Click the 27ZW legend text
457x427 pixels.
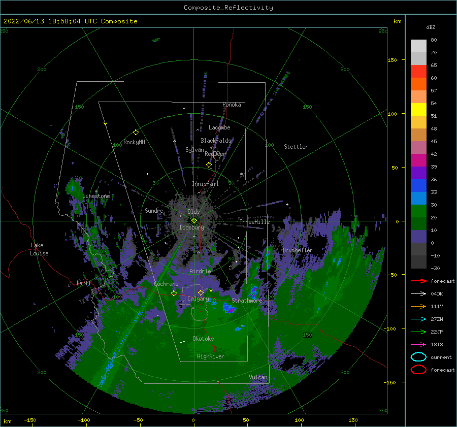[437, 319]
